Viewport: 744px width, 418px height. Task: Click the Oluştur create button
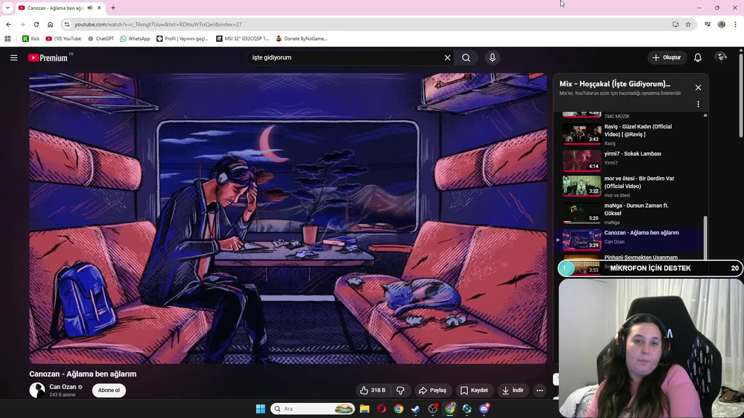(x=666, y=57)
